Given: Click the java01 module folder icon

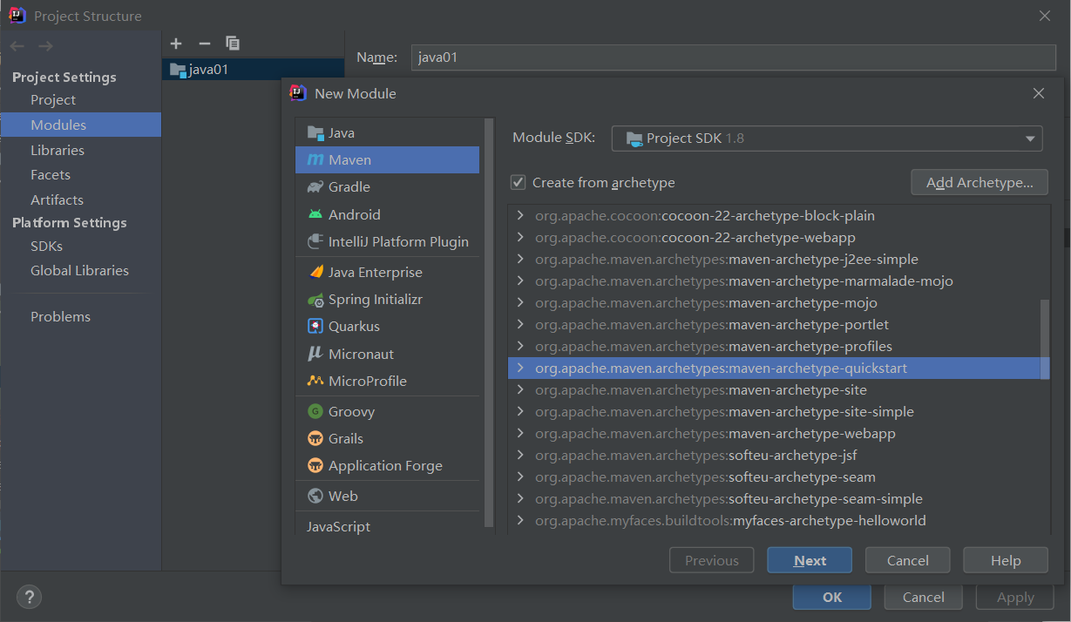Looking at the screenshot, I should 178,70.
